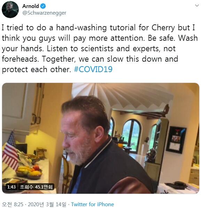Open the 오전 8:25 timestamp link
Screen dimensions: 201x208
(x=13, y=205)
